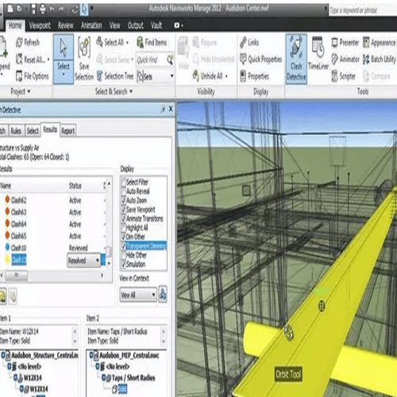Open the Clash Detective tool

coord(296,59)
